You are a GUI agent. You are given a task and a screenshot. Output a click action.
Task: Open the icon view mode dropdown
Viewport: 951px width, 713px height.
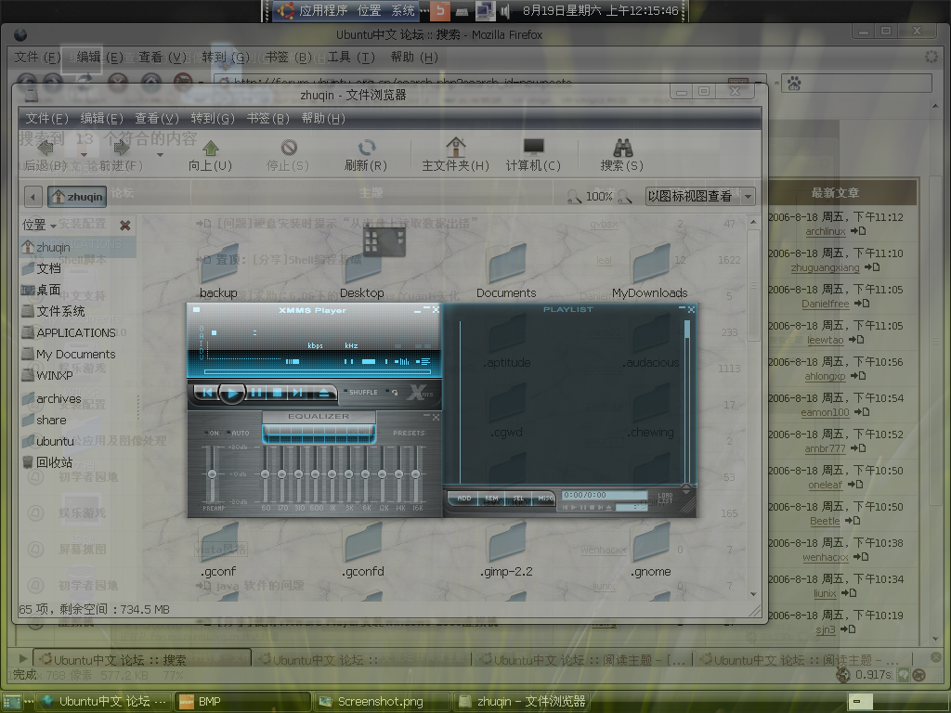pyautogui.click(x=700, y=196)
